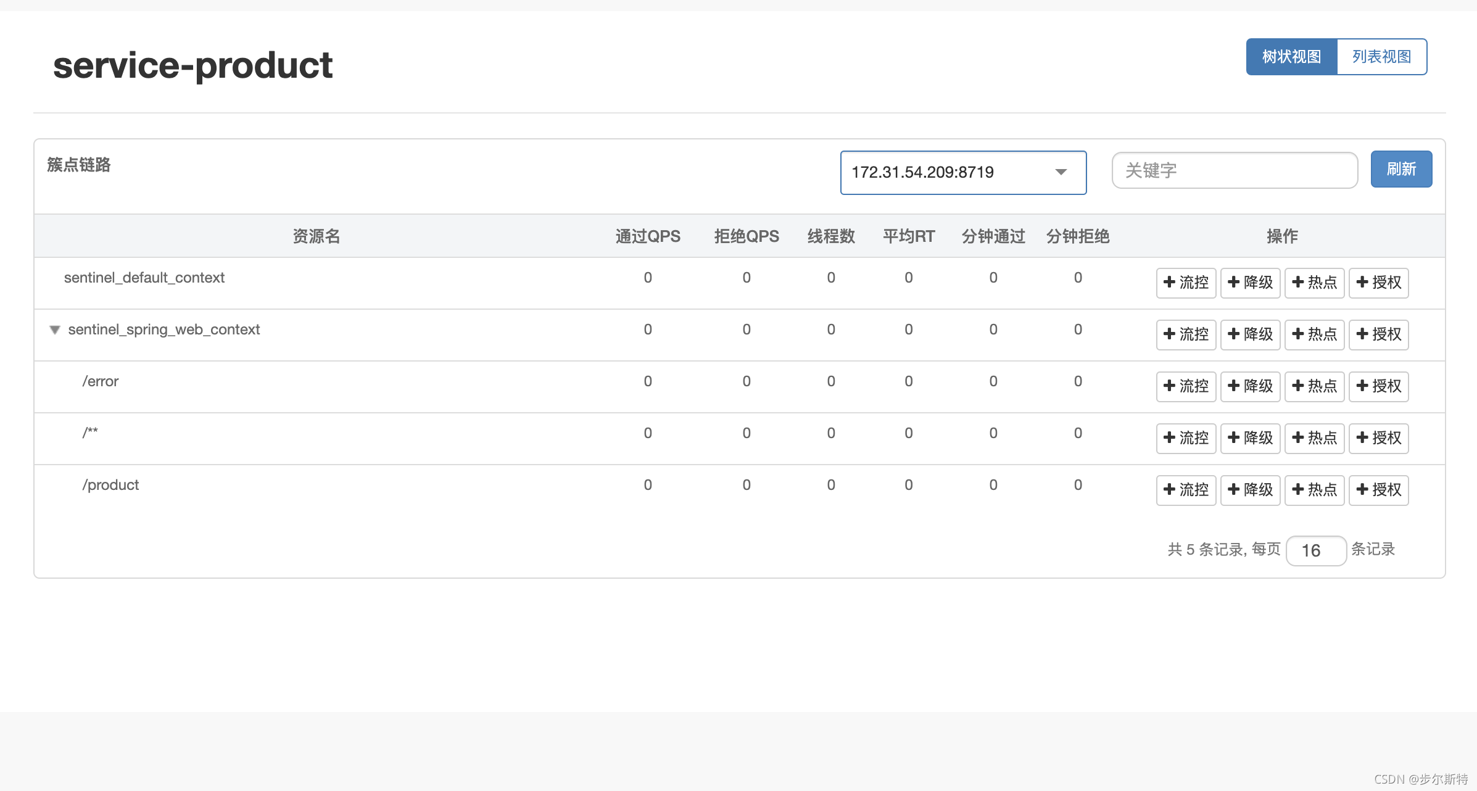
Task: Add hotspot rule for sentinel_default_context
Action: click(x=1314, y=283)
